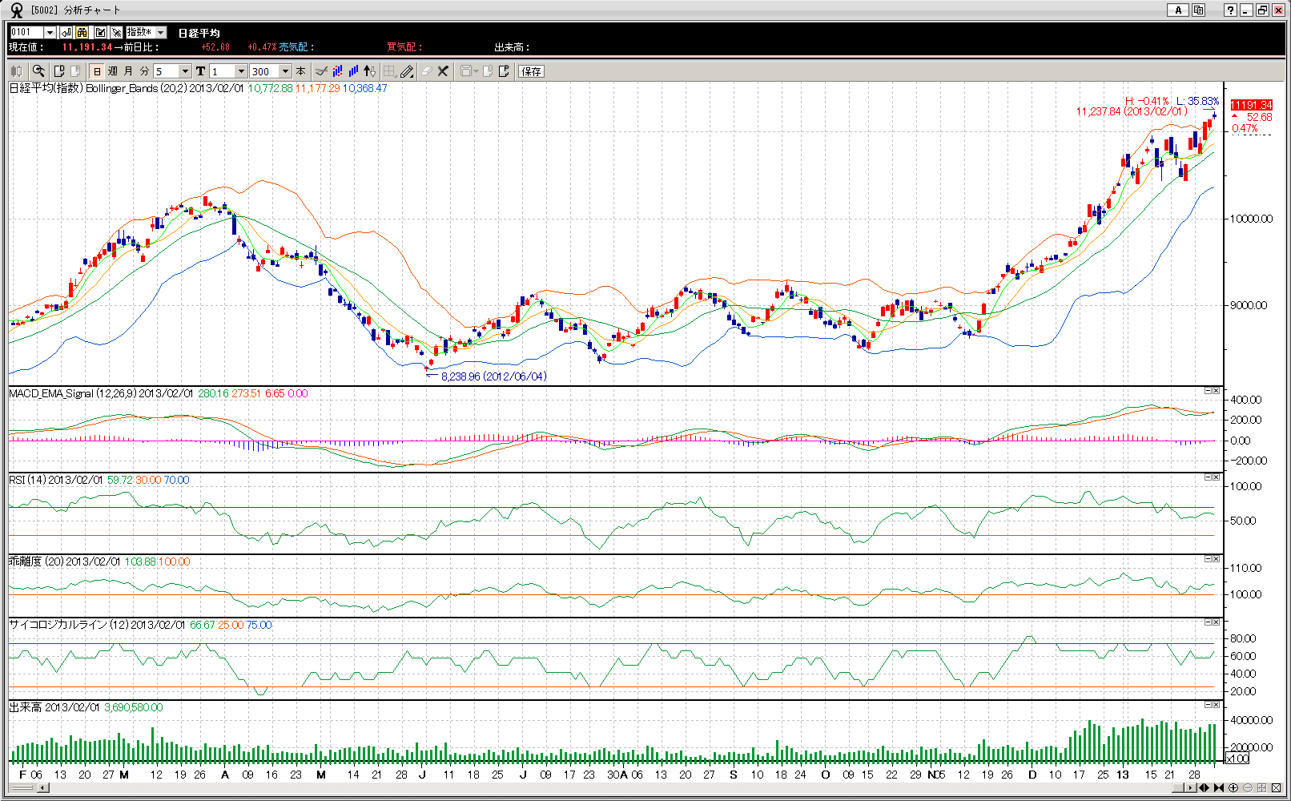Screen dimensions: 1291x801
Task: Open the stock code 0101 dropdown
Action: point(50,32)
